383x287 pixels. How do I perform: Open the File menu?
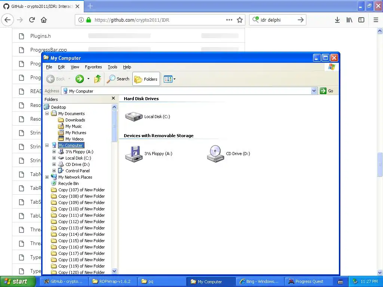[x=49, y=67]
